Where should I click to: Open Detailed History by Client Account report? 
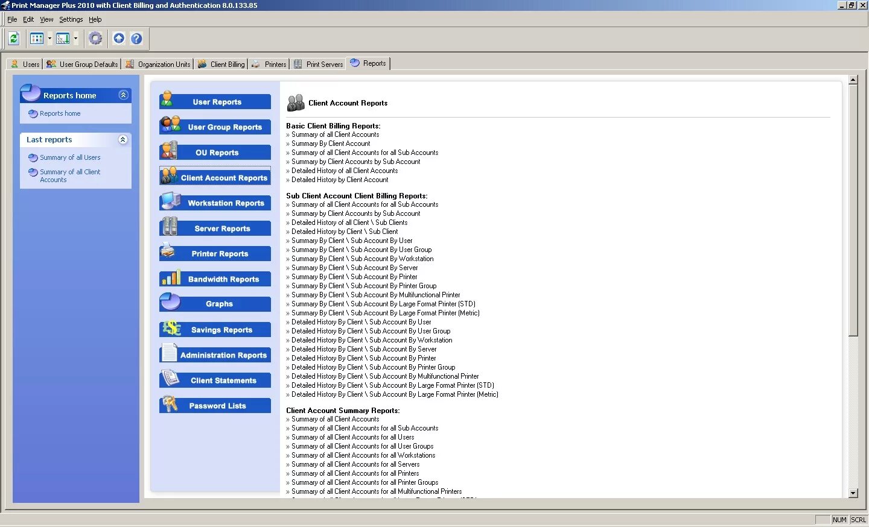tap(340, 180)
